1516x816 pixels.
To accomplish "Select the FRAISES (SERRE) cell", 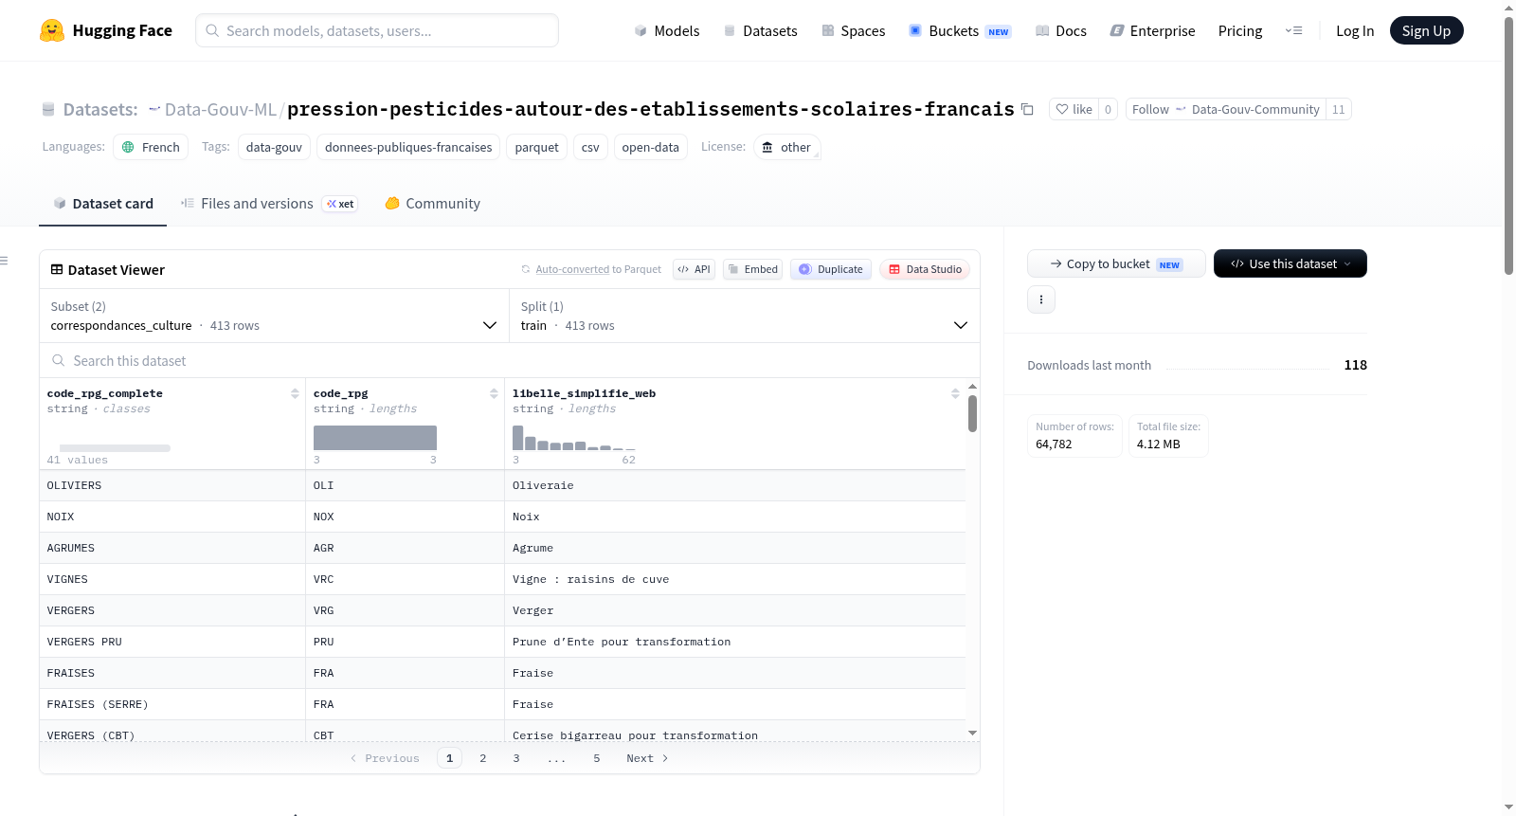I will pyautogui.click(x=172, y=704).
